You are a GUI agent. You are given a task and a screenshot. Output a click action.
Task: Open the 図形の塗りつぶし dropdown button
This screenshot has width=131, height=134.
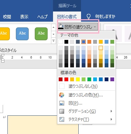tap(78, 27)
